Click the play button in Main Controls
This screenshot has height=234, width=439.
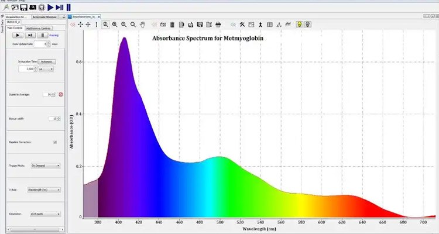(x=18, y=35)
